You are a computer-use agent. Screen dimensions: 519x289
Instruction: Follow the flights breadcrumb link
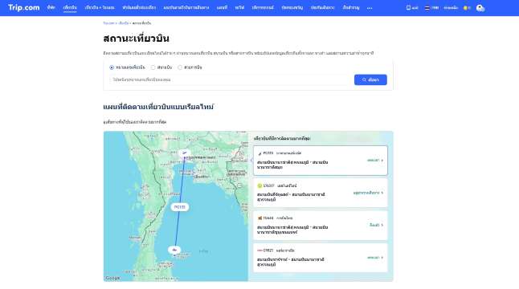click(x=124, y=23)
